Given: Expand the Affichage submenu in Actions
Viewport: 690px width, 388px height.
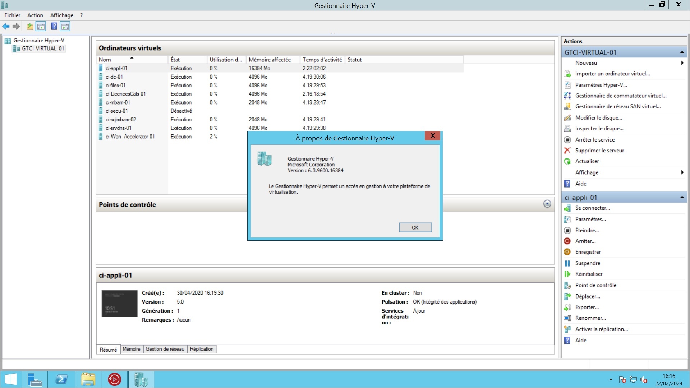Looking at the screenshot, I should (x=682, y=172).
